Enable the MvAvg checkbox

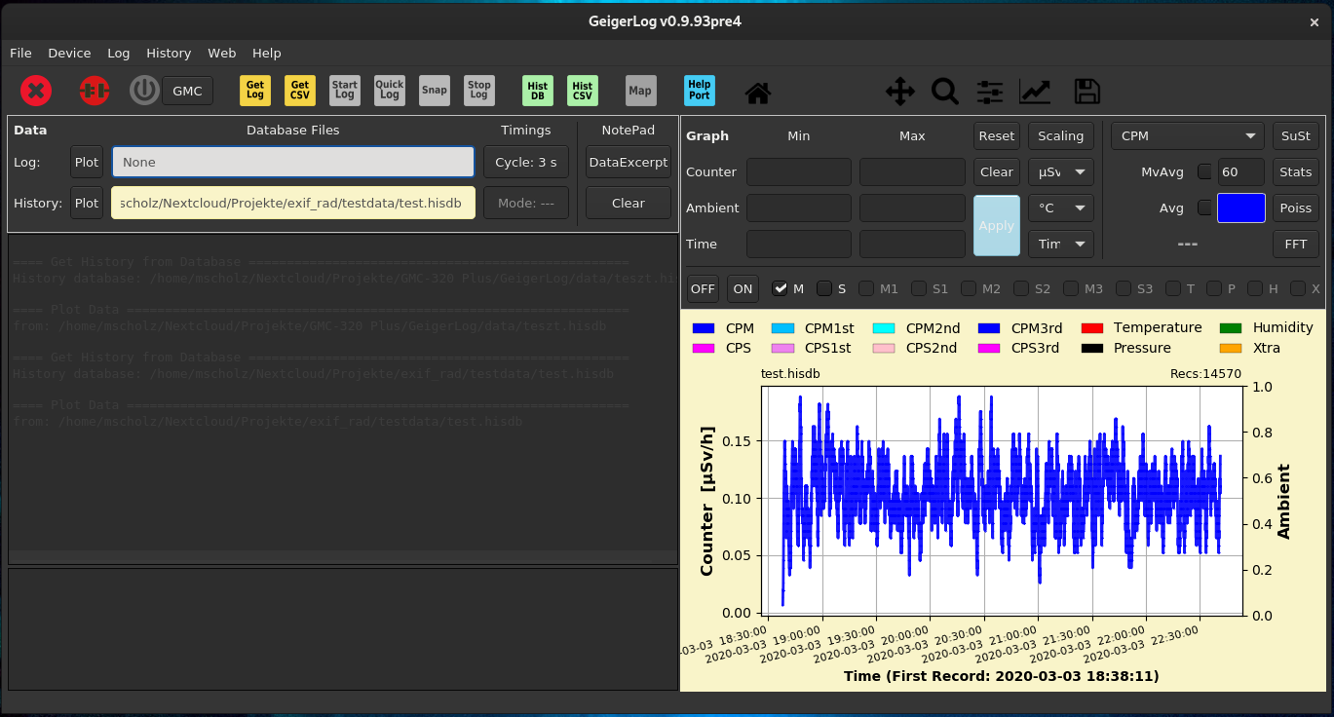[x=1205, y=171]
